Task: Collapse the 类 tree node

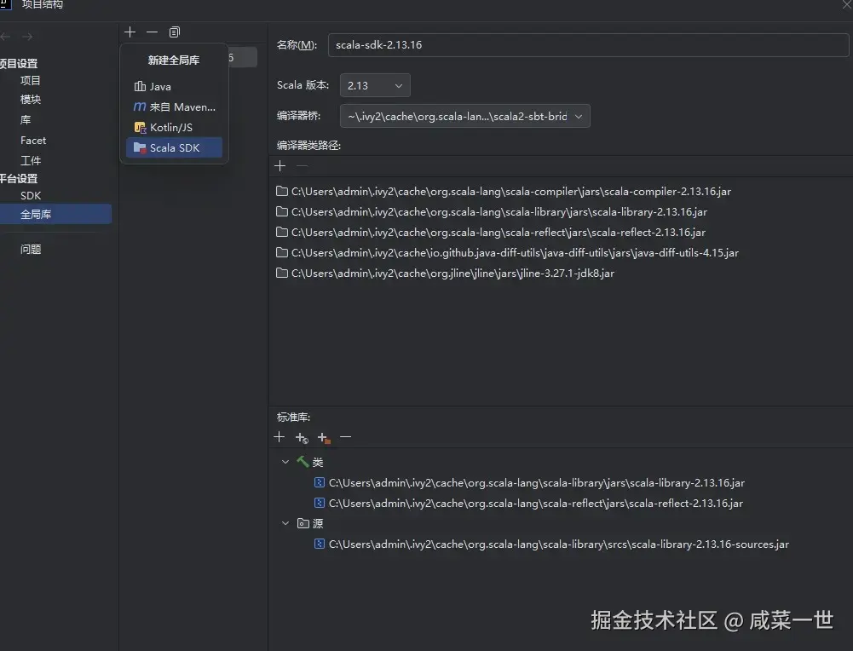Action: pos(285,462)
